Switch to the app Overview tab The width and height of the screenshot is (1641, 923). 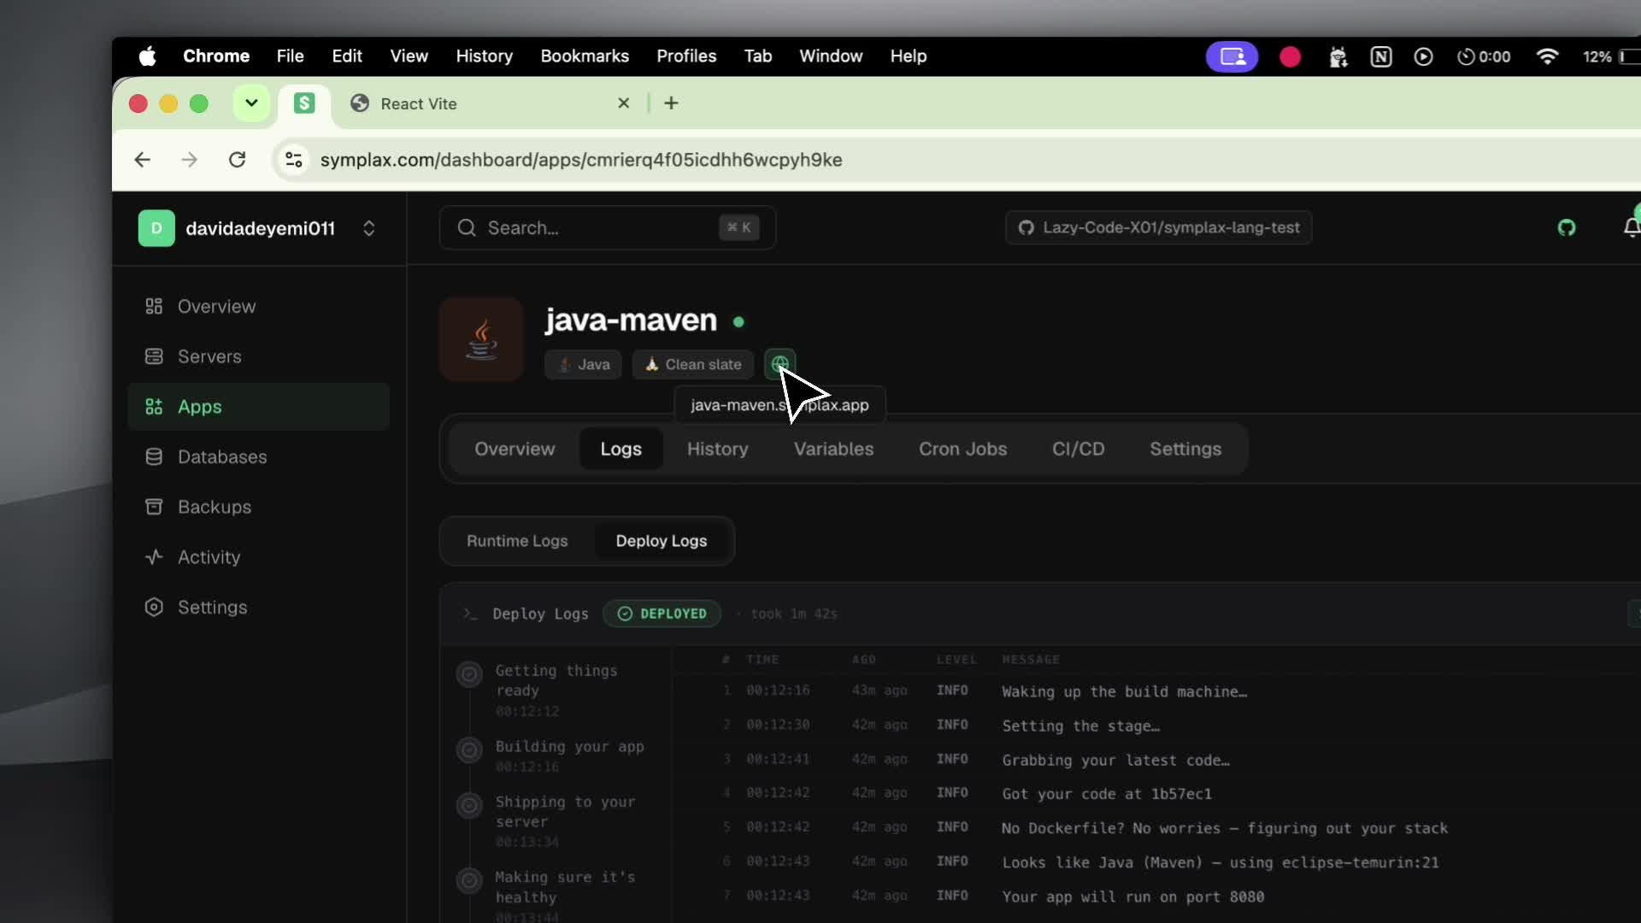[x=515, y=450]
